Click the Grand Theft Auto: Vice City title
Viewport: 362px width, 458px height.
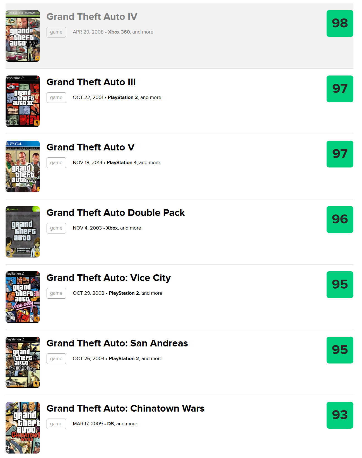pos(108,278)
